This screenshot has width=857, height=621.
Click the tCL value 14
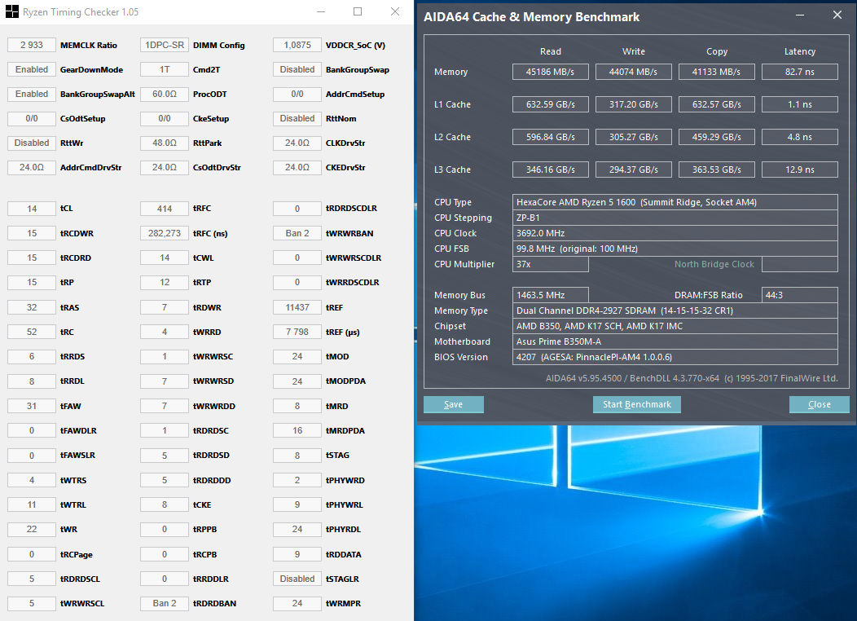(x=32, y=209)
